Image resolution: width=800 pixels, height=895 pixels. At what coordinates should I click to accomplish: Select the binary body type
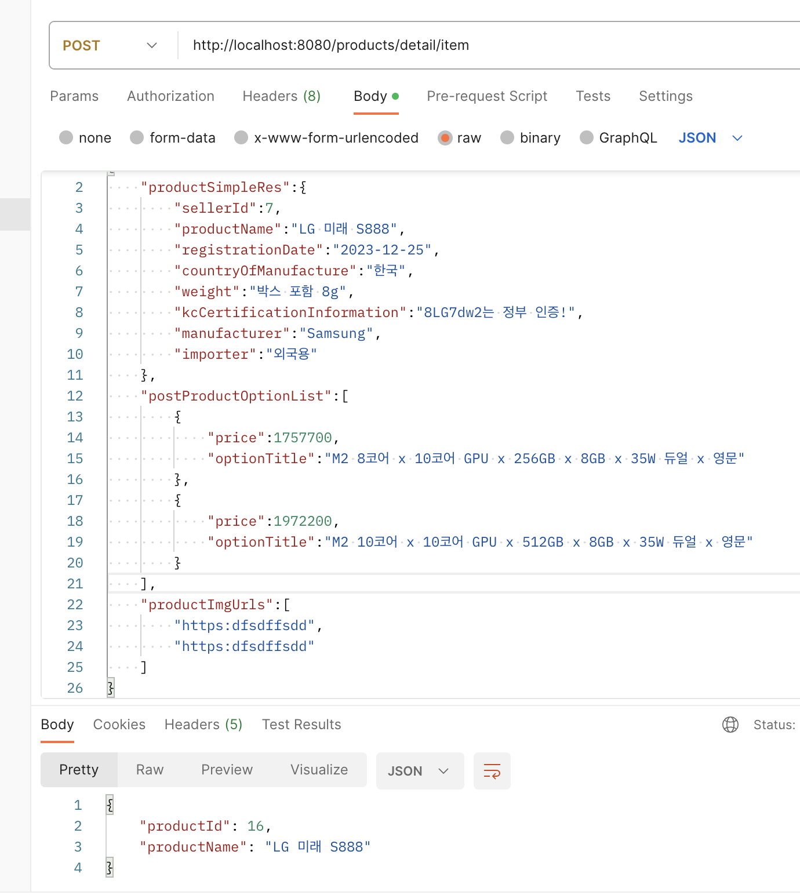pos(530,138)
